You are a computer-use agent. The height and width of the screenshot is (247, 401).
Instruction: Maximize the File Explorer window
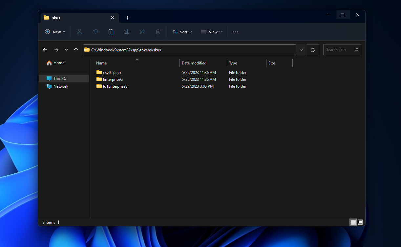(x=343, y=15)
